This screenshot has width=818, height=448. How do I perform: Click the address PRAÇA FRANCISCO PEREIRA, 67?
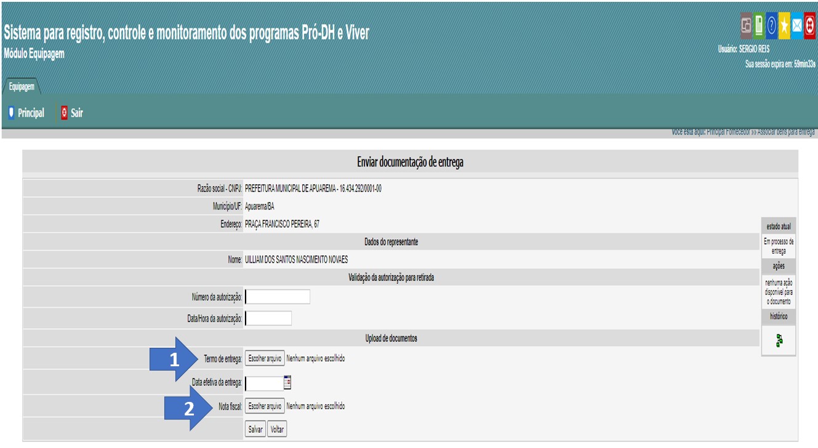(282, 225)
